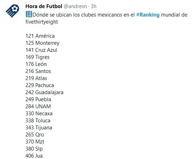Open the Hora de Futbol profile avatar
This screenshot has height=159, width=192.
(13, 11)
